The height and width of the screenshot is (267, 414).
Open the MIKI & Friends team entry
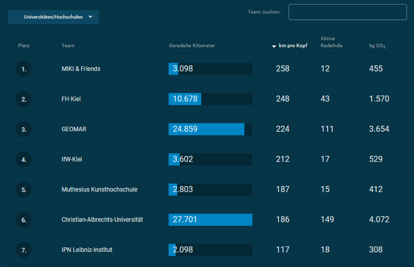(81, 69)
